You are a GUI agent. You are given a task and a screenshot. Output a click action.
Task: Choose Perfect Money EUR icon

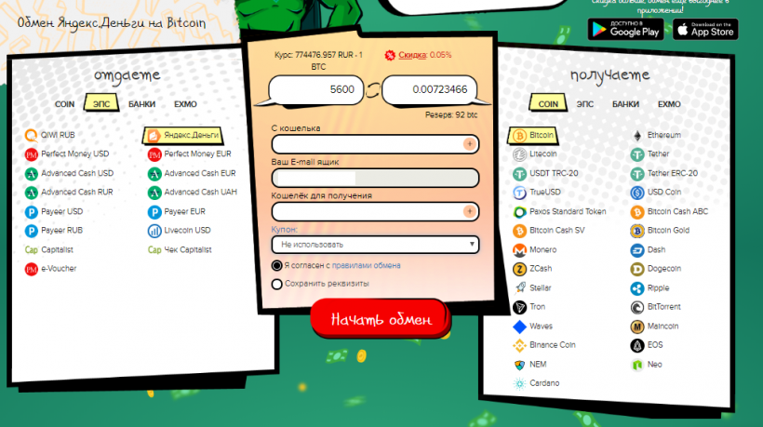pyautogui.click(x=154, y=154)
